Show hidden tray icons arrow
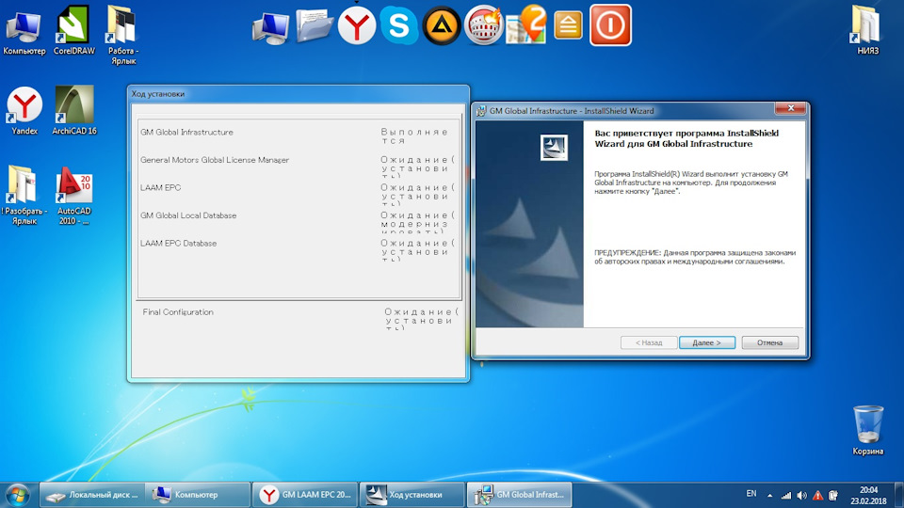 [769, 495]
